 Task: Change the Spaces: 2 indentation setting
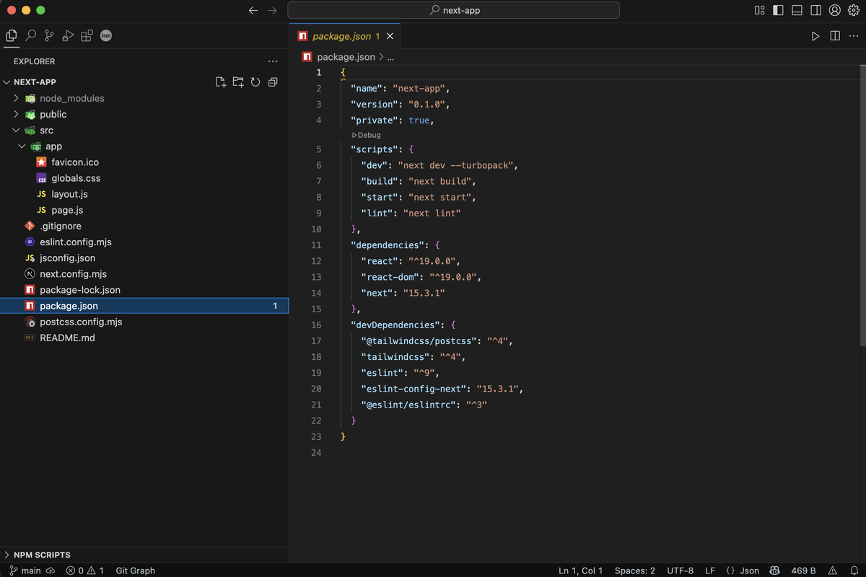pos(635,571)
